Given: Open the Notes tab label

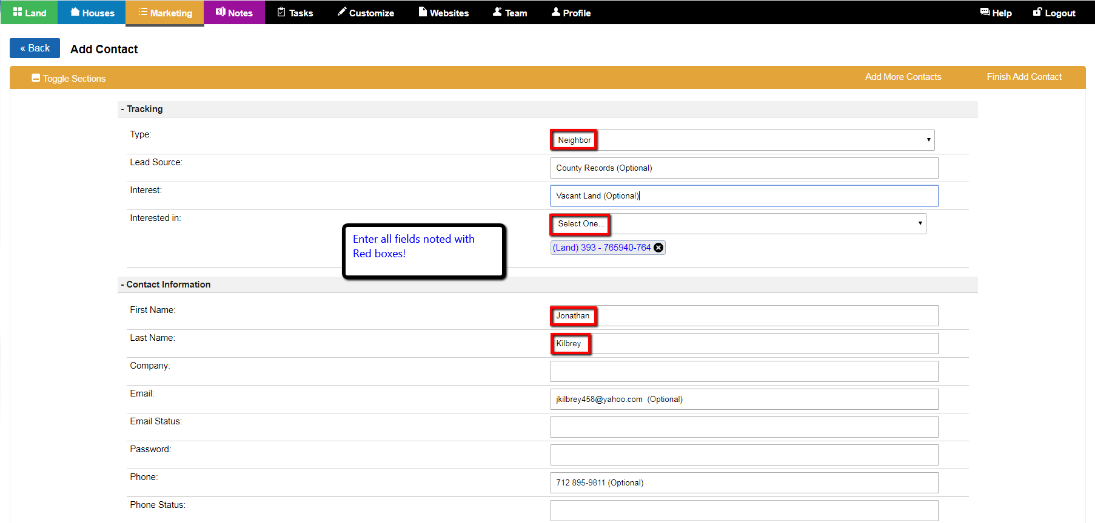Looking at the screenshot, I should click(x=240, y=13).
